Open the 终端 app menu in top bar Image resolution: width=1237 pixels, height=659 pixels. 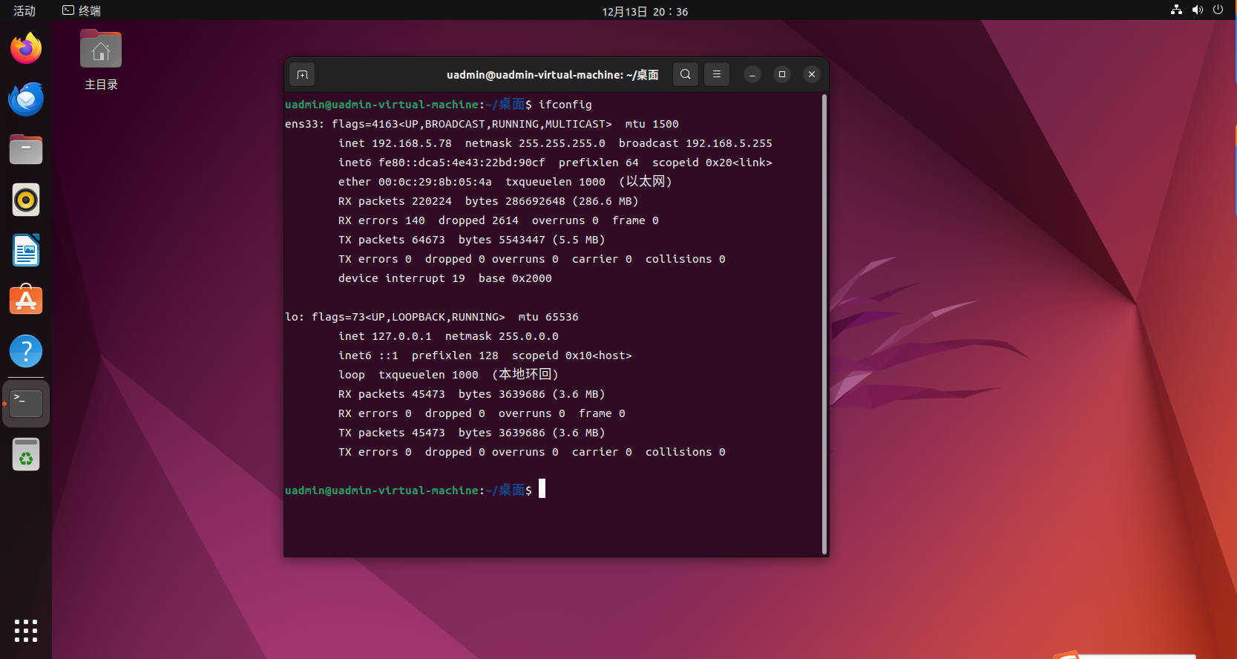[x=82, y=11]
